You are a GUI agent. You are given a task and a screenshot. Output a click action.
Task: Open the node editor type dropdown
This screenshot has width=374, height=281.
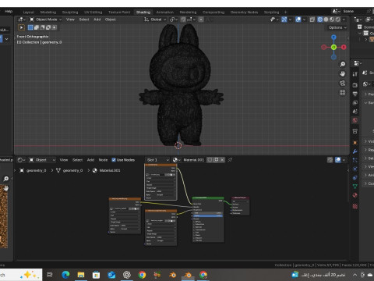point(21,160)
